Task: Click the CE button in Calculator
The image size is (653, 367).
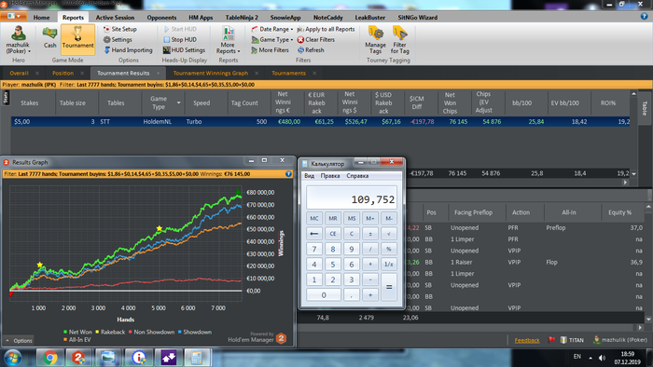Action: click(333, 234)
